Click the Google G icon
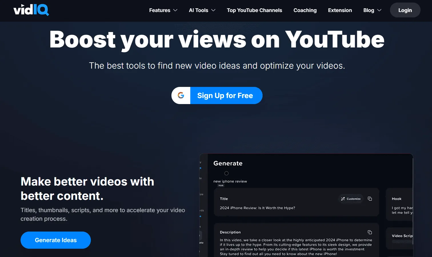The width and height of the screenshot is (432, 257). point(181,95)
